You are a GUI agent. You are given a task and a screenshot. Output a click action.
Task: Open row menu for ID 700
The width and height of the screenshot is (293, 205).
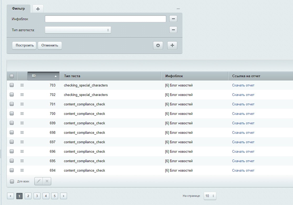pyautogui.click(x=22, y=114)
